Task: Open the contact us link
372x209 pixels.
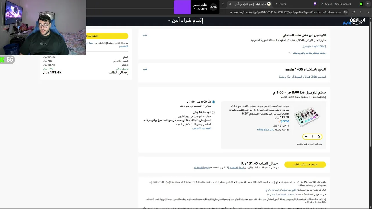Action: [271, 194]
